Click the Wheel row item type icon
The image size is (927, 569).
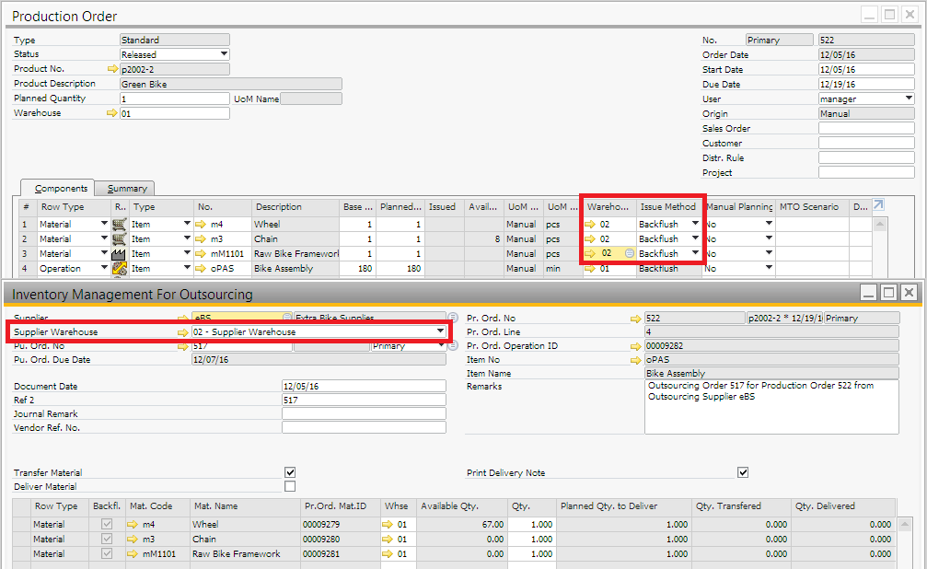[x=119, y=224]
